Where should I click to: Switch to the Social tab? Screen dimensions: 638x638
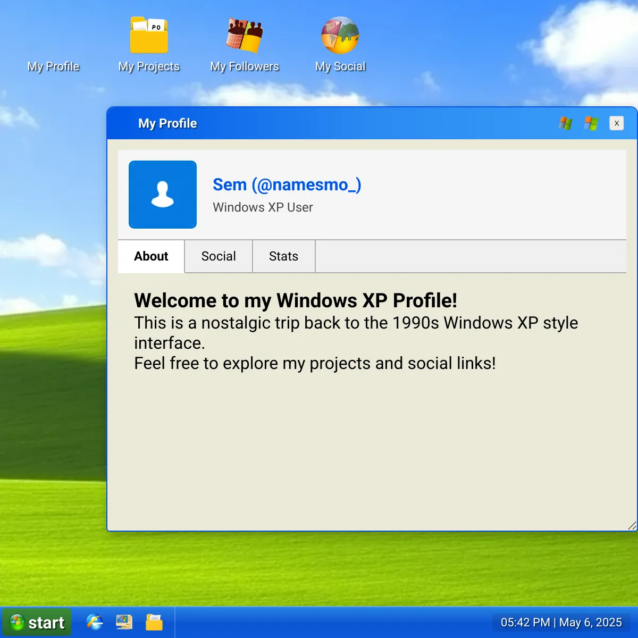tap(219, 256)
